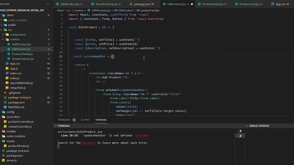
Task: Open the Explorer more actions ellipsis
Action: tap(48, 4)
